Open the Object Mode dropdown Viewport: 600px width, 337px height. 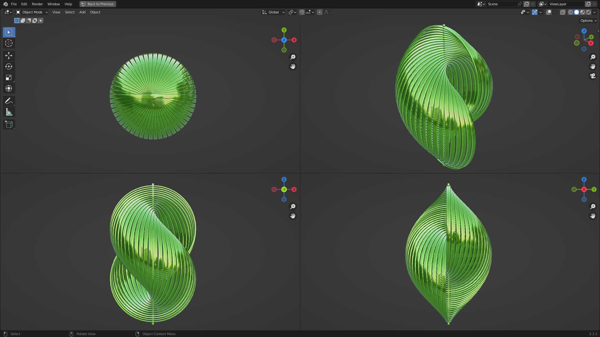pos(32,12)
